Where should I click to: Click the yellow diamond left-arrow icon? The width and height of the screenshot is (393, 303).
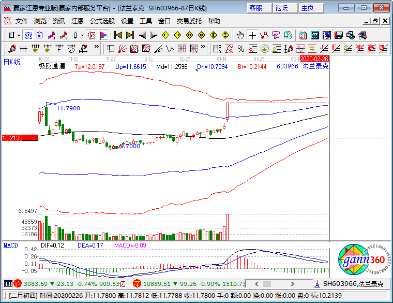(165, 35)
